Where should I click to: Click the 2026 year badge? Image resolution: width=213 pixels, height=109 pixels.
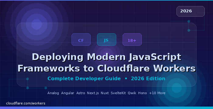tap(190, 12)
